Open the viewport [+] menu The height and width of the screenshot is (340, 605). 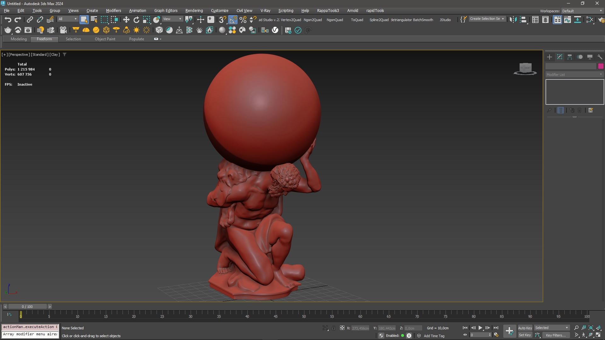5,54
